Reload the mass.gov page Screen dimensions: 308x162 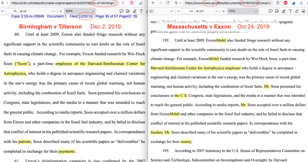coord(168,3)
